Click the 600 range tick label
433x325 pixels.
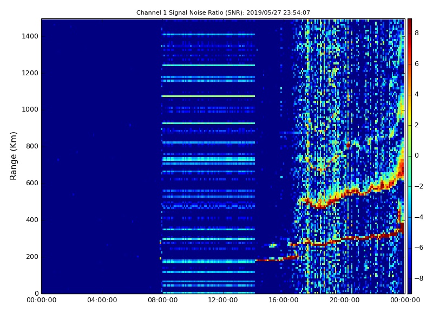coord(32,183)
